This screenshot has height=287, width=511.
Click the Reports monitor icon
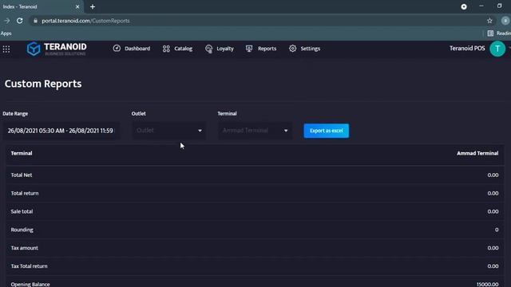[x=249, y=49]
